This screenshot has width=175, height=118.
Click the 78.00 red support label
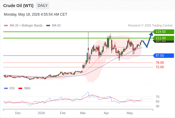160,63
